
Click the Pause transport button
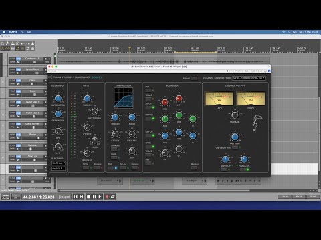94,197
